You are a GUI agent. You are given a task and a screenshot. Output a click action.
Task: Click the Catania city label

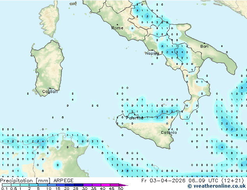pos(169,133)
